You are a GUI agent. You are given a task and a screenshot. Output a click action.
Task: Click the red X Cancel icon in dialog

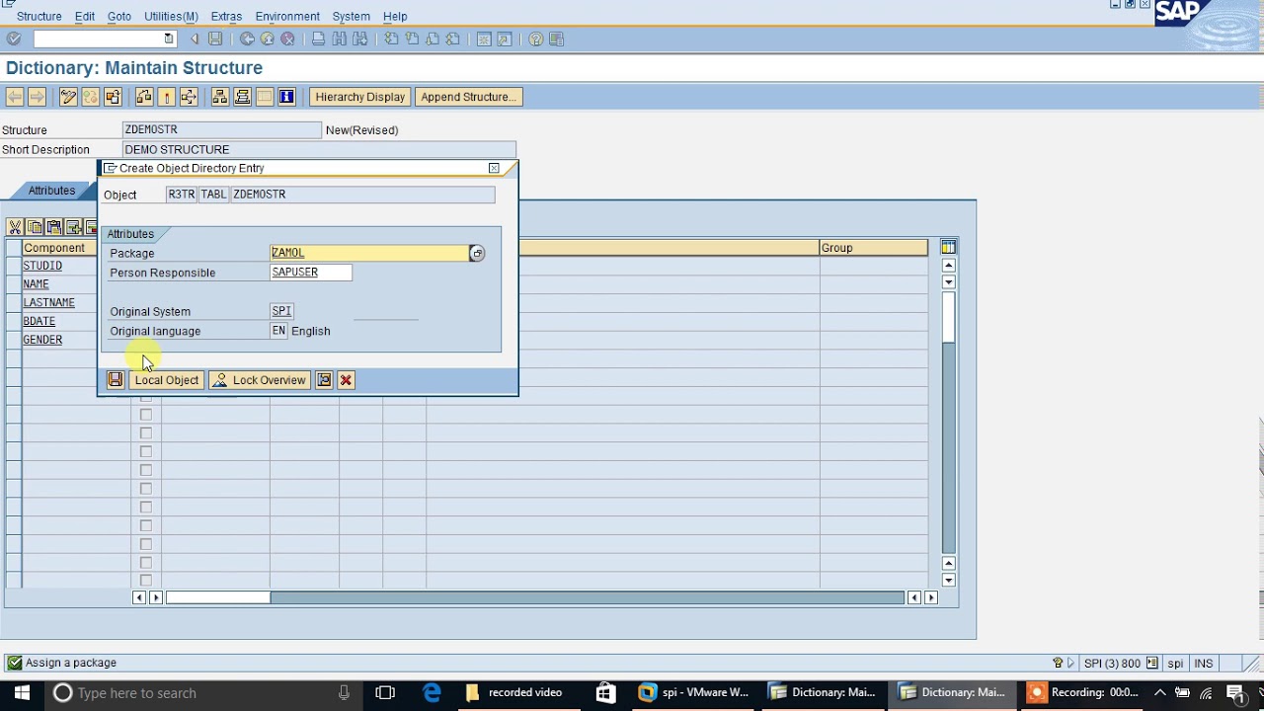coord(346,380)
